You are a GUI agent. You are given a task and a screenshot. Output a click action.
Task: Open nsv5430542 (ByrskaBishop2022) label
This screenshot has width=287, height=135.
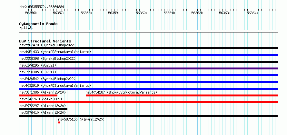pyautogui.click(x=47, y=79)
